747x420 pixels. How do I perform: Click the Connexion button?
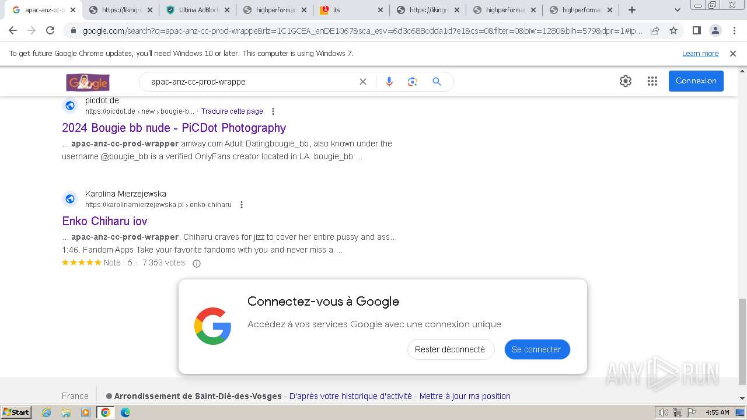696,81
